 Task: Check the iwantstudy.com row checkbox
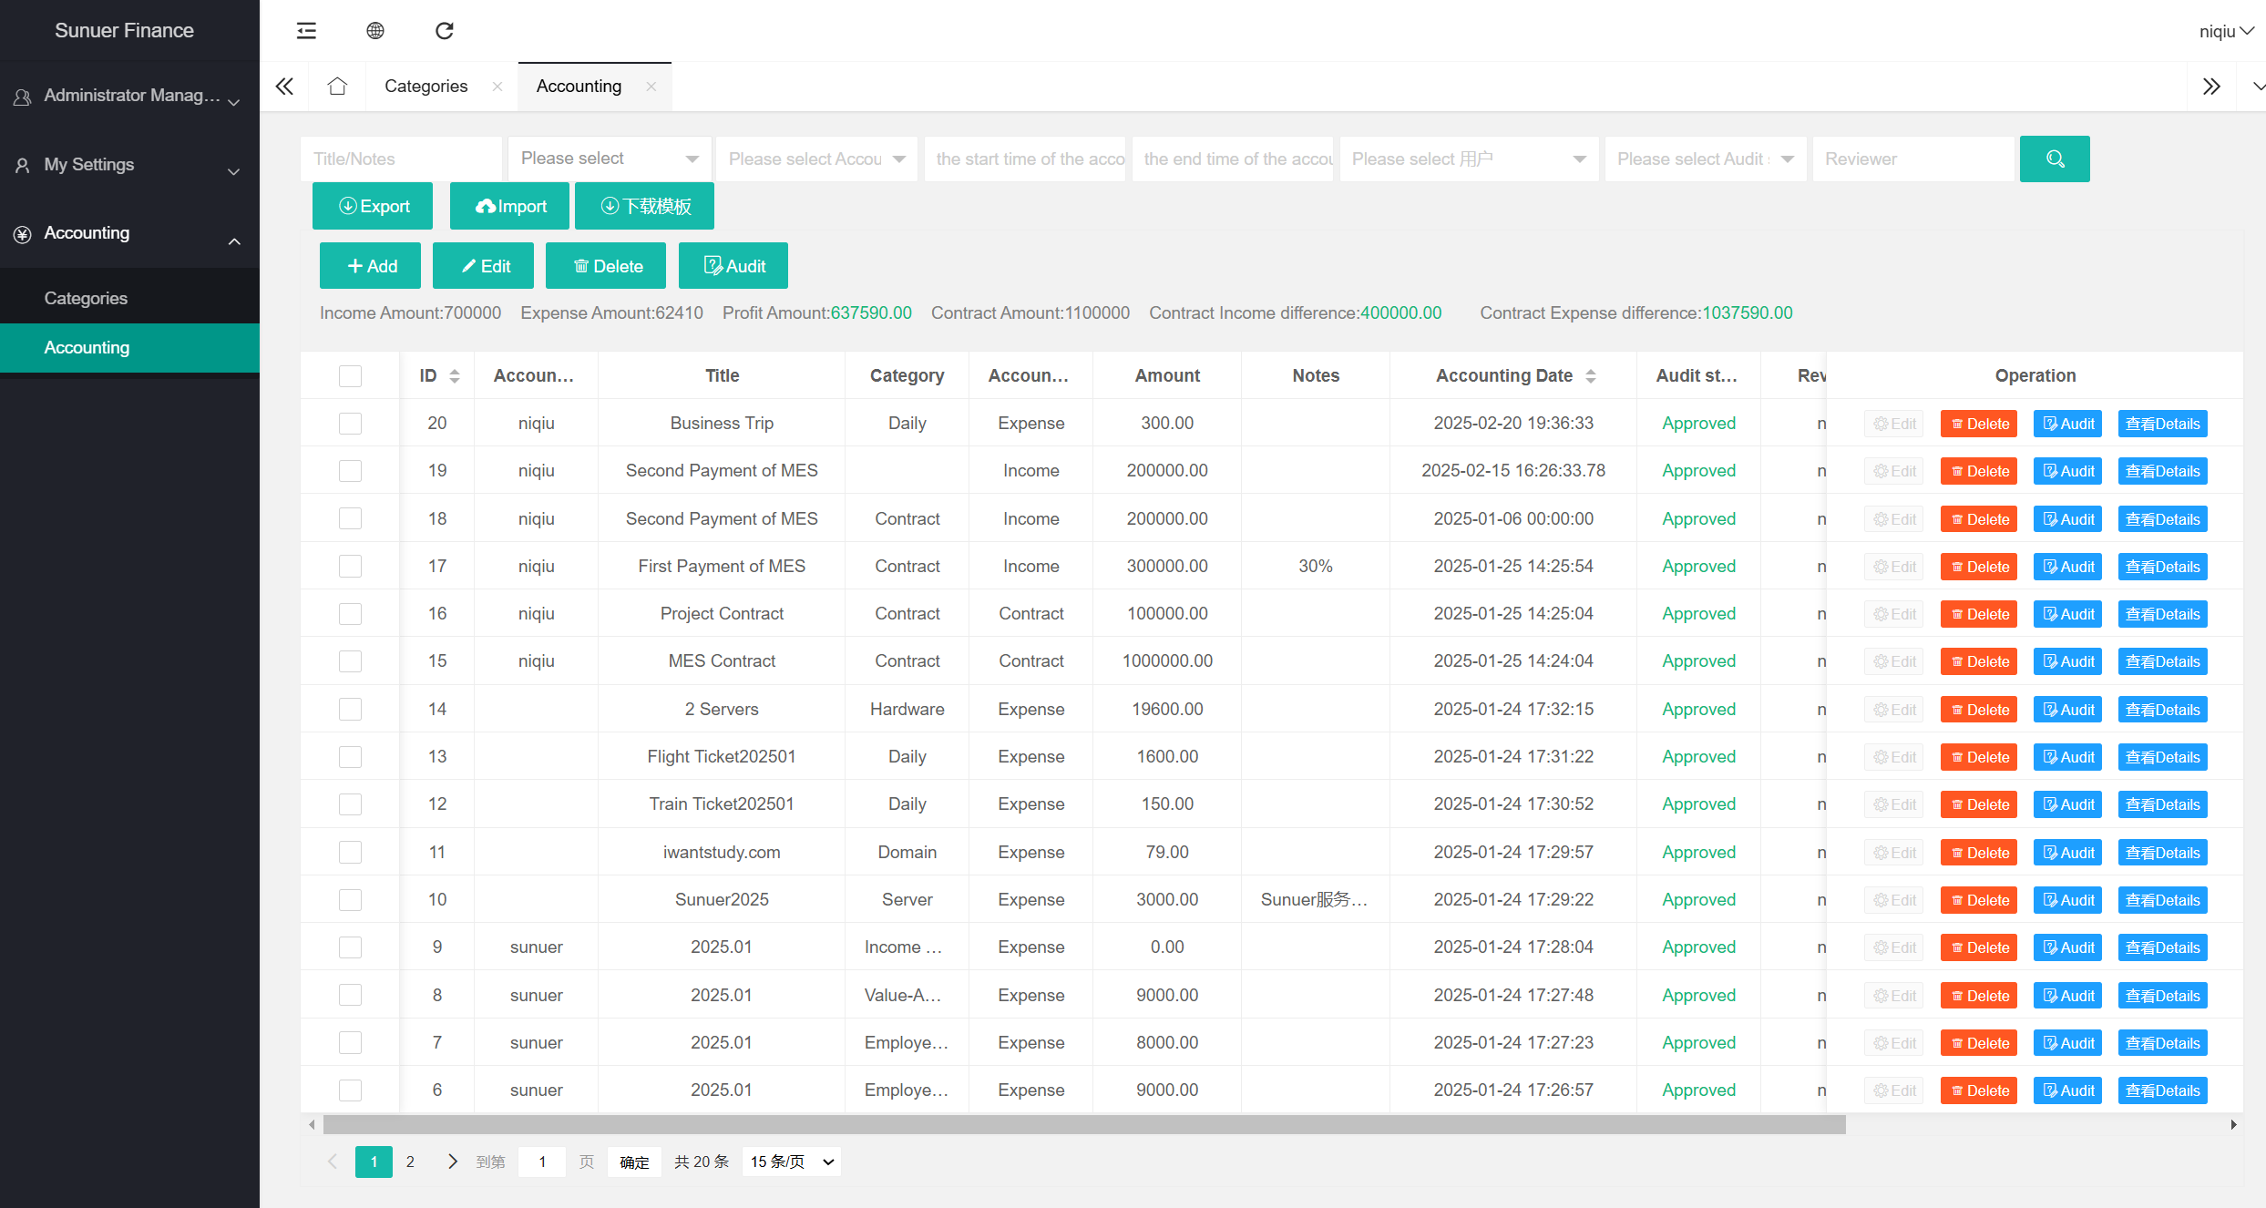(350, 853)
